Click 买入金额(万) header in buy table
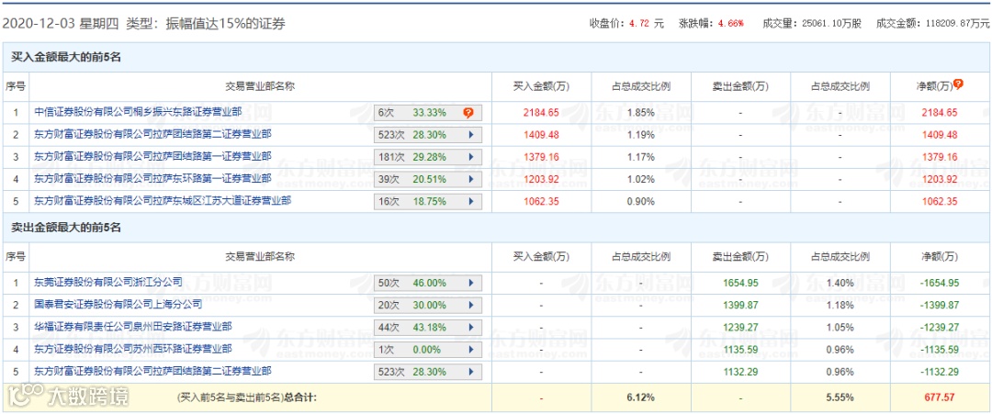This screenshot has height=414, width=992. coord(541,86)
